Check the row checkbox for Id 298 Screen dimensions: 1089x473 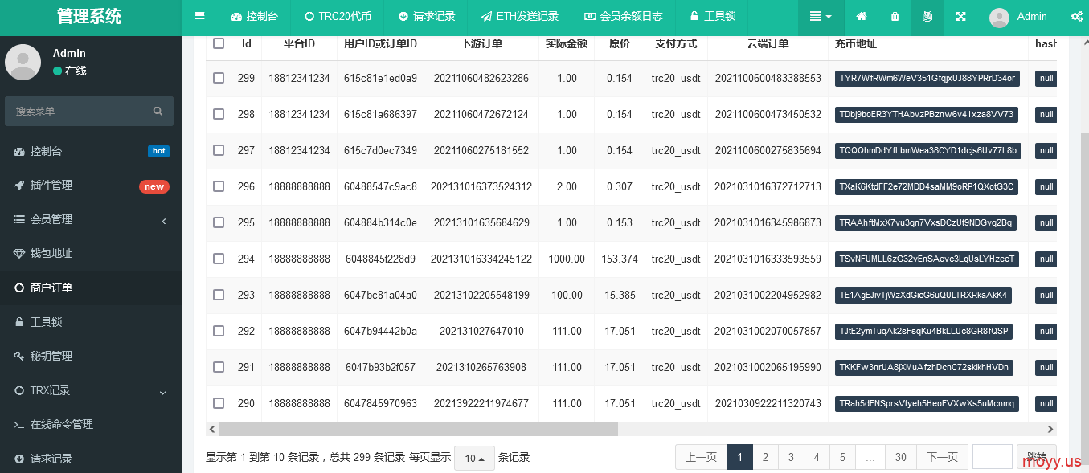click(219, 114)
